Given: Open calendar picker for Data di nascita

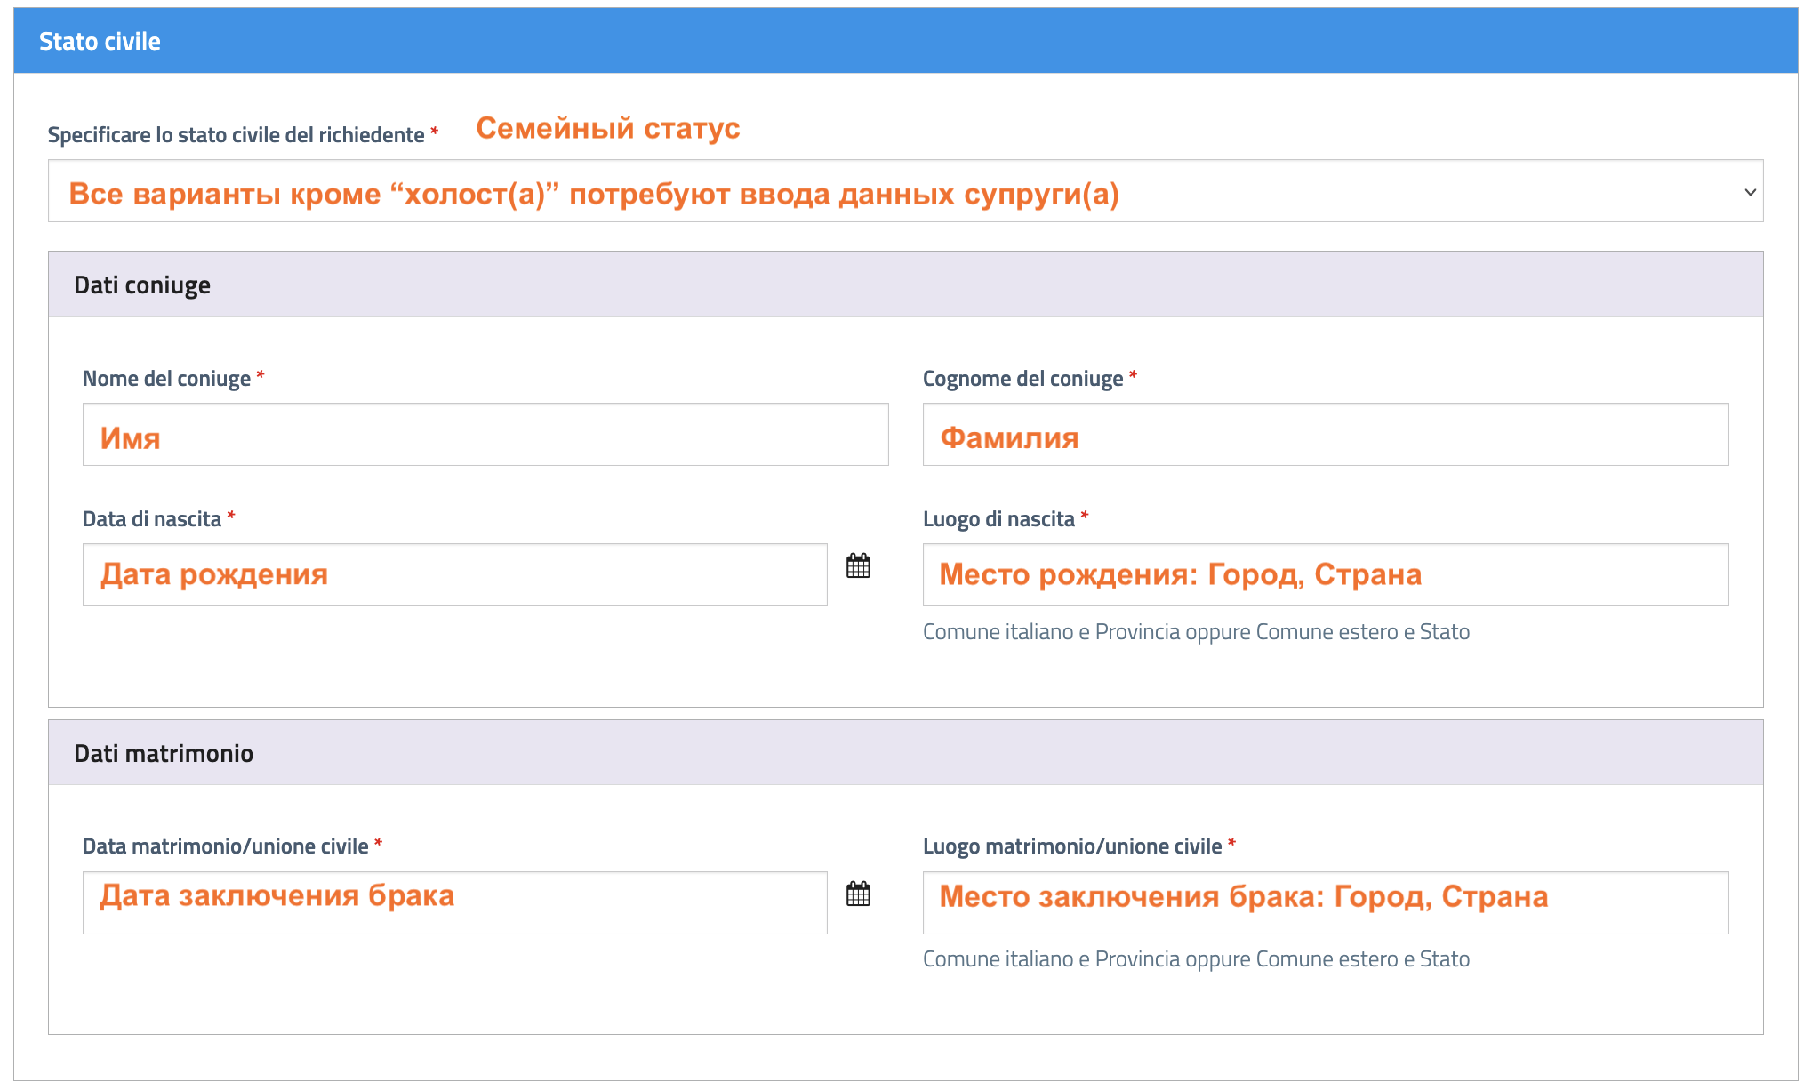Looking at the screenshot, I should point(858,565).
